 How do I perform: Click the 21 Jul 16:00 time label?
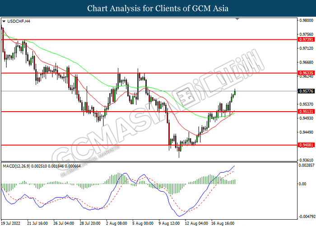37,223
